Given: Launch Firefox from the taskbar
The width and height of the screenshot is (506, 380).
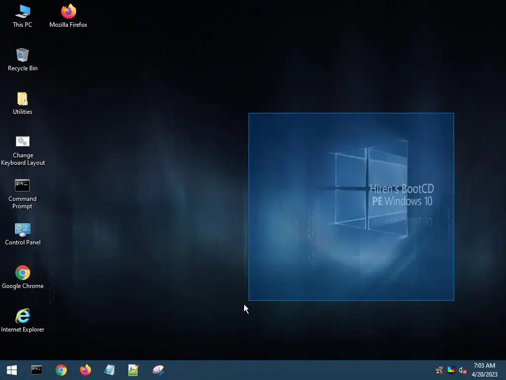Looking at the screenshot, I should tap(85, 370).
